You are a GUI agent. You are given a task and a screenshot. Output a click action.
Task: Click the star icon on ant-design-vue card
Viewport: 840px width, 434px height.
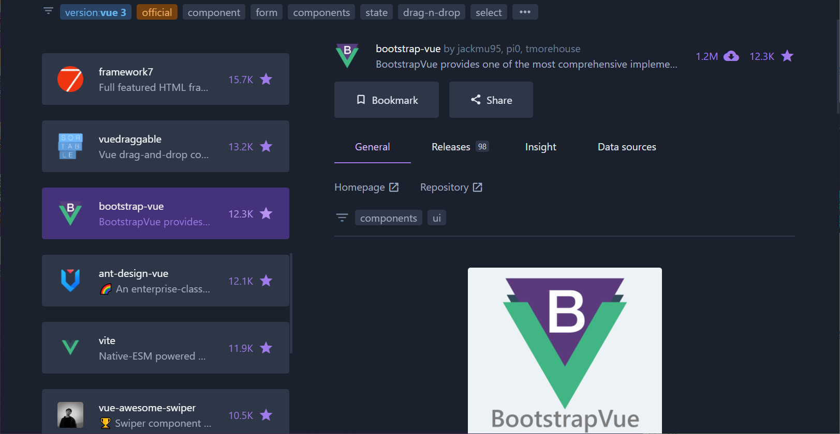(x=266, y=281)
